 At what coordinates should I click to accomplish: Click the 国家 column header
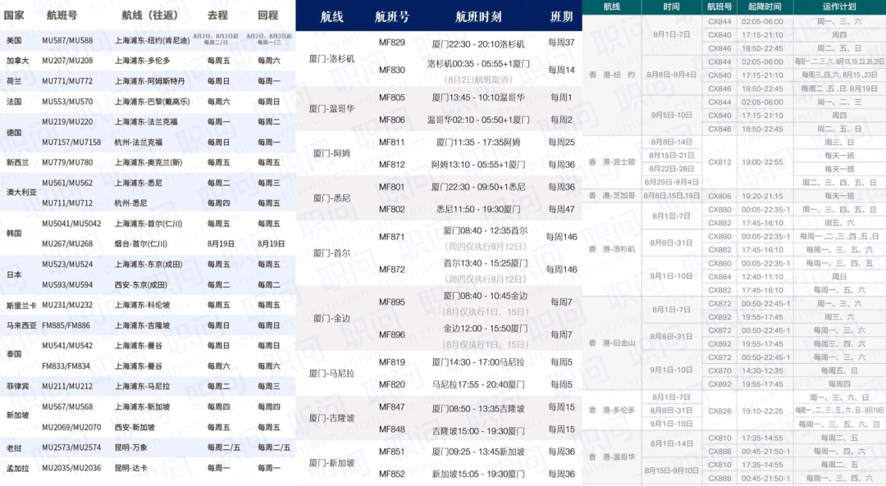click(x=14, y=16)
